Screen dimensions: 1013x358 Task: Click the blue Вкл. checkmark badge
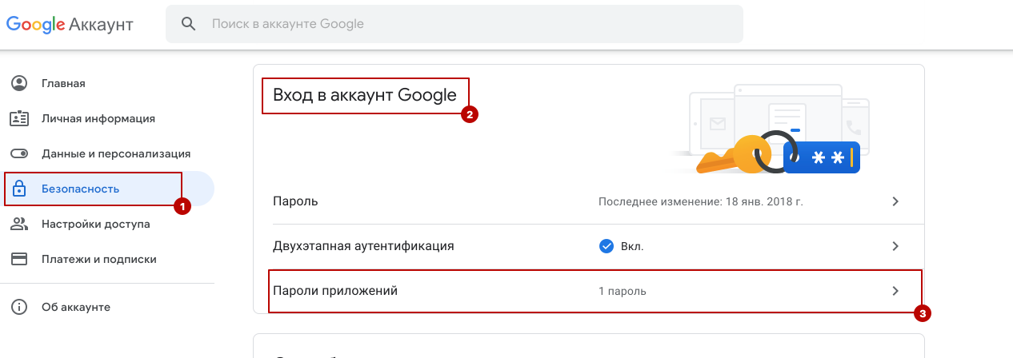[607, 246]
